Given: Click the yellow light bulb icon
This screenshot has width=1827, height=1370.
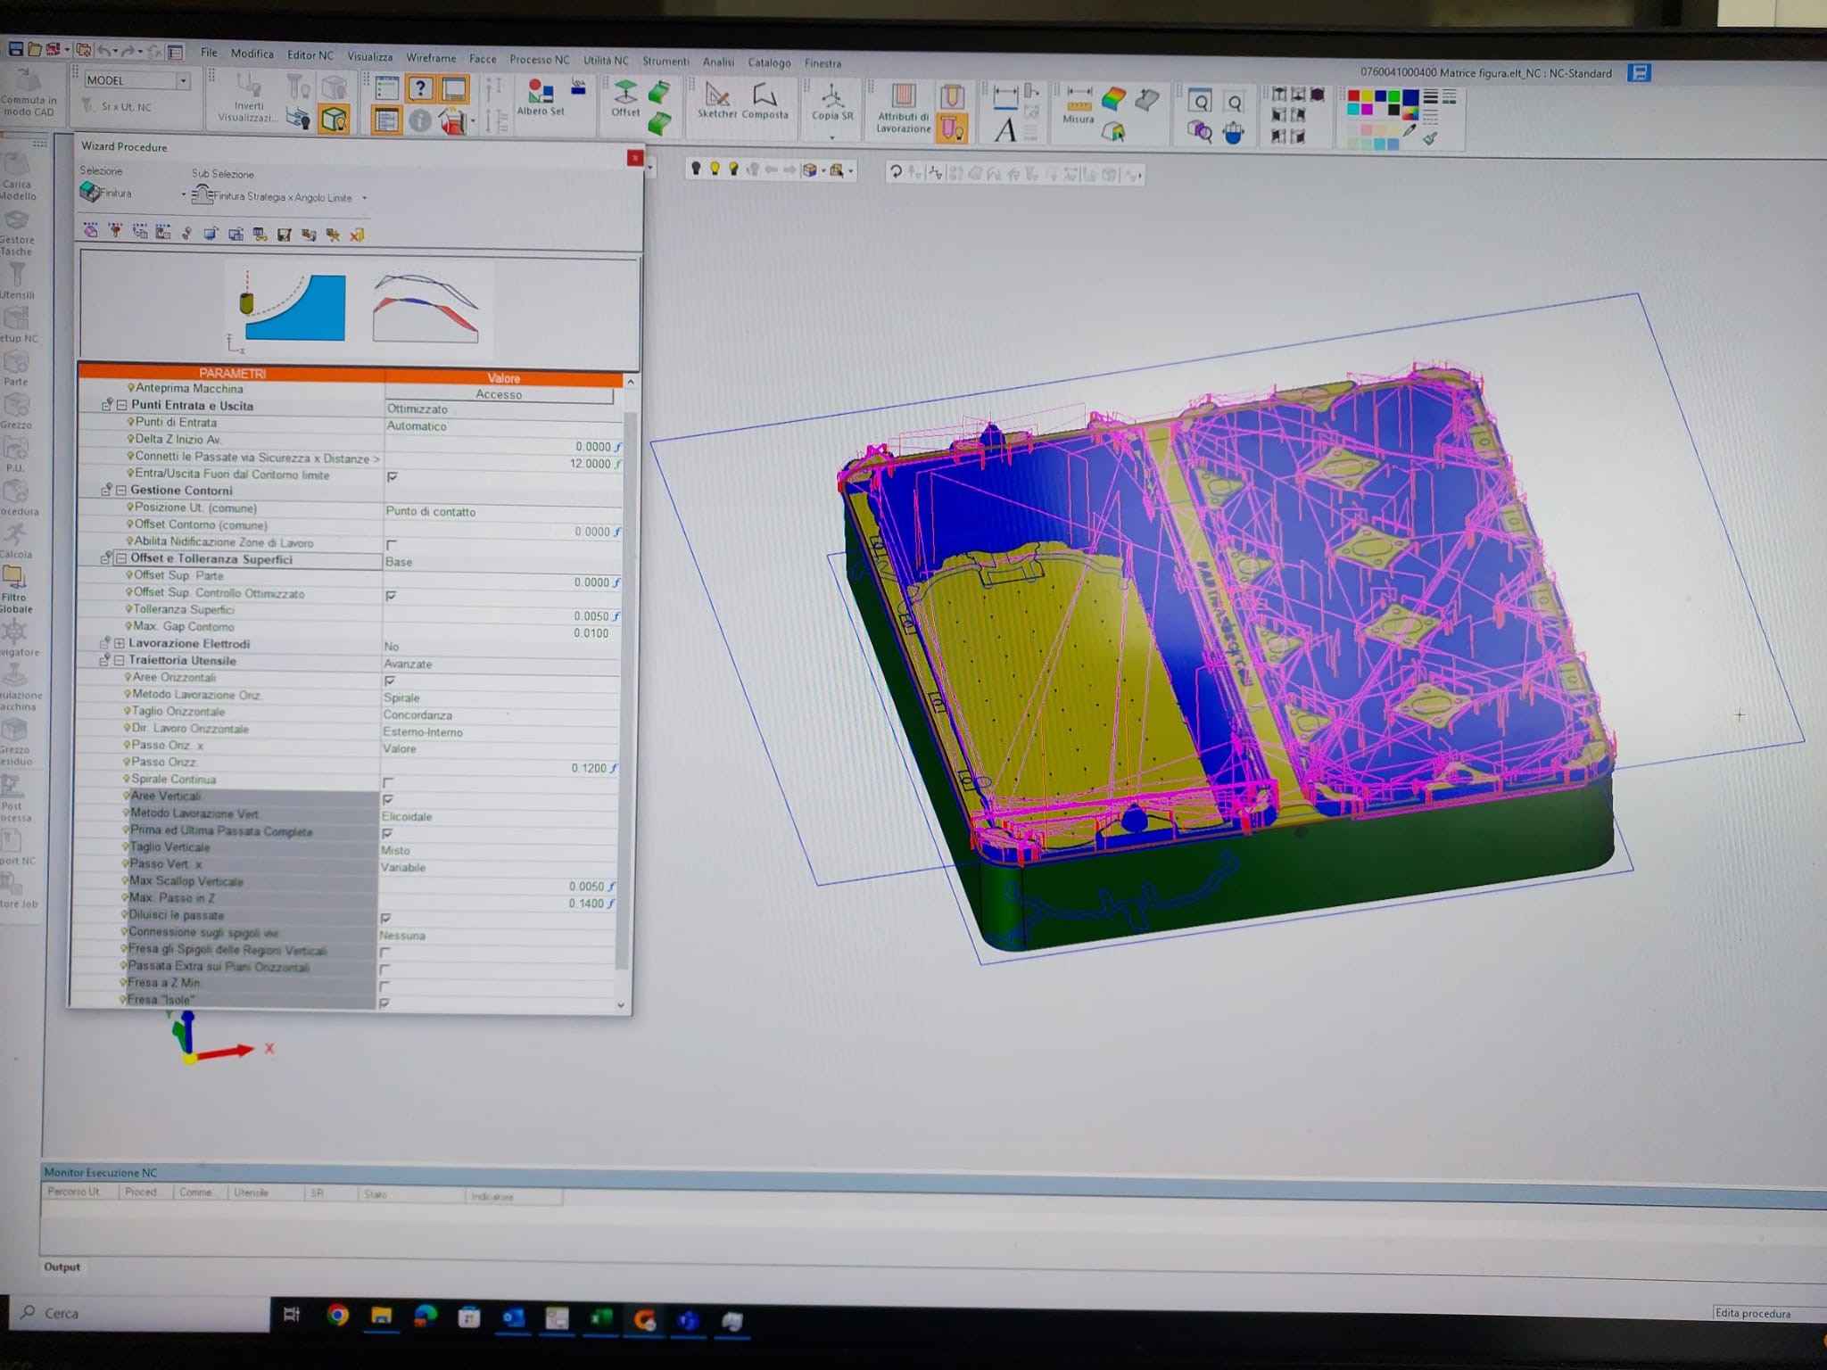Looking at the screenshot, I should pyautogui.click(x=715, y=169).
